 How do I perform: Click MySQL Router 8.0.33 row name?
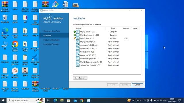click(x=88, y=42)
